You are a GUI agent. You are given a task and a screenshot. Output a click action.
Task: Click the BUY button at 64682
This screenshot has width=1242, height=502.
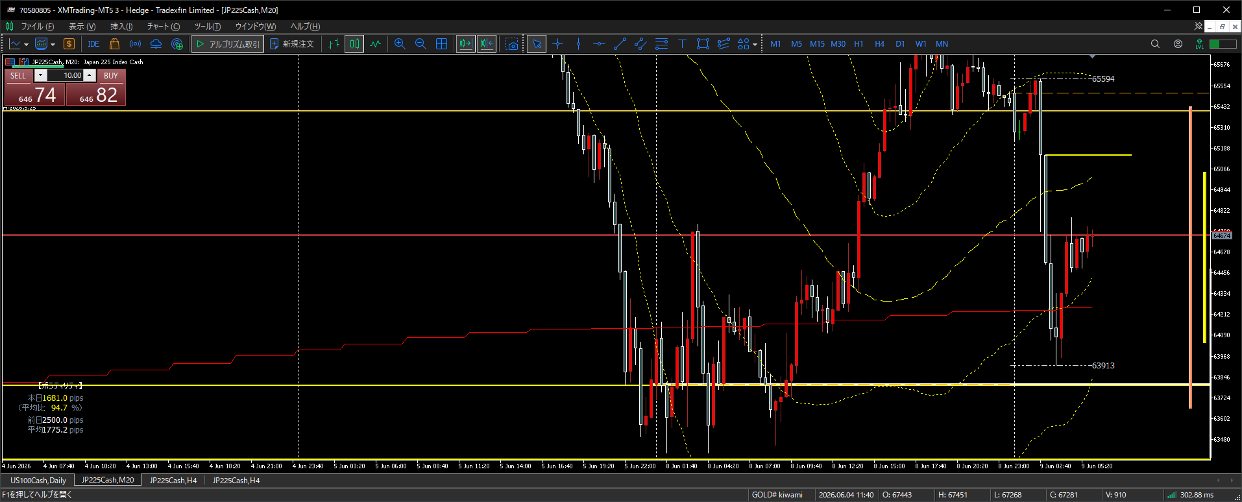point(96,95)
